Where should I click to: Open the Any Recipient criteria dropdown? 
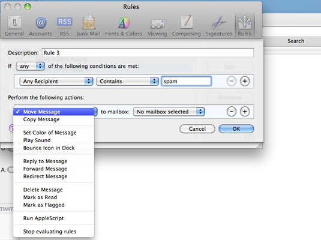(56, 81)
